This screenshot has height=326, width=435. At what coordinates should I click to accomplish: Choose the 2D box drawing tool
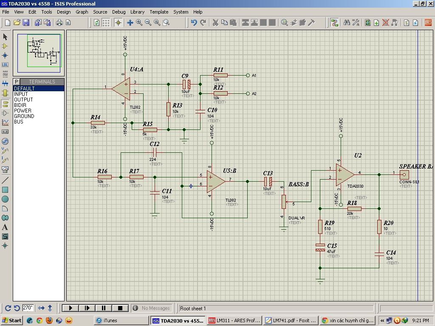point(5,190)
